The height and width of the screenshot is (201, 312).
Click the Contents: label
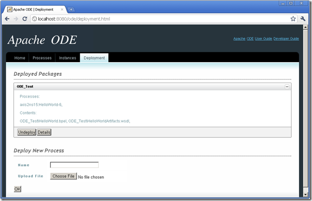click(28, 113)
